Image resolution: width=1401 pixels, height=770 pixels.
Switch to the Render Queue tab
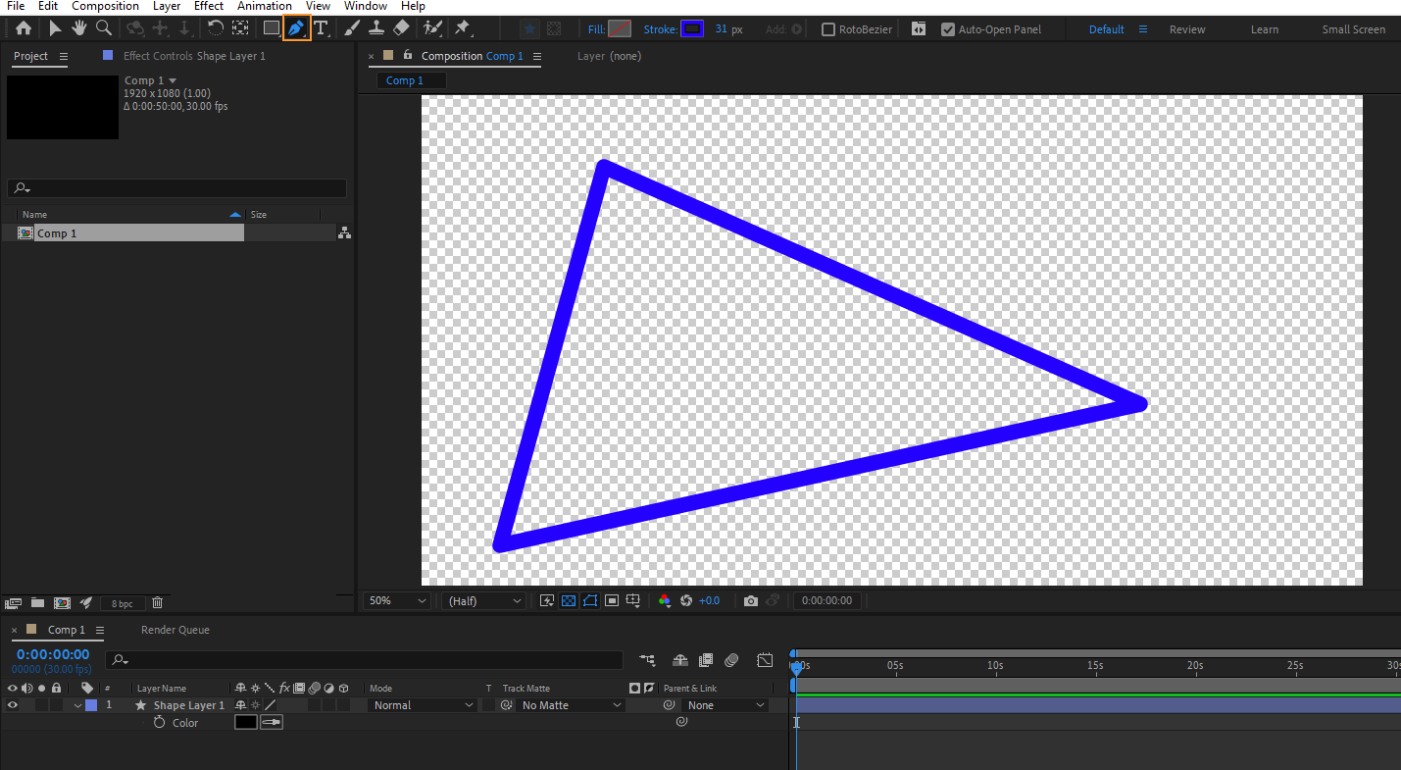tap(175, 630)
